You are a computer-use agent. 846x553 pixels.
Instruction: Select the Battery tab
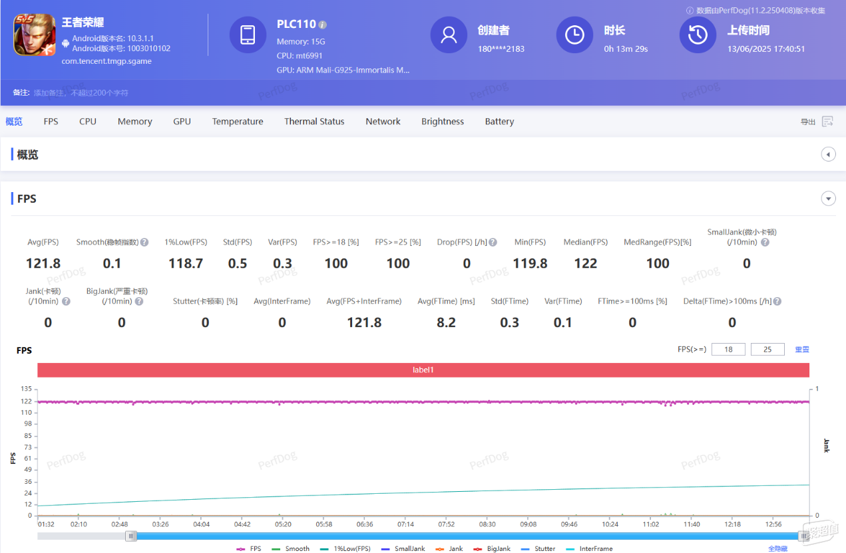[499, 122]
